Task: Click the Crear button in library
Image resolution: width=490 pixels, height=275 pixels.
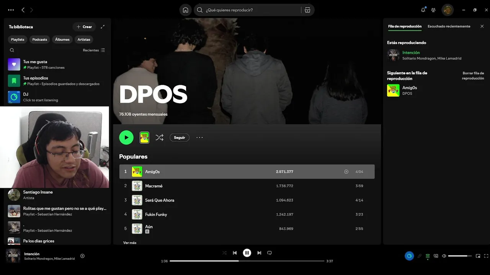Action: tap(84, 27)
